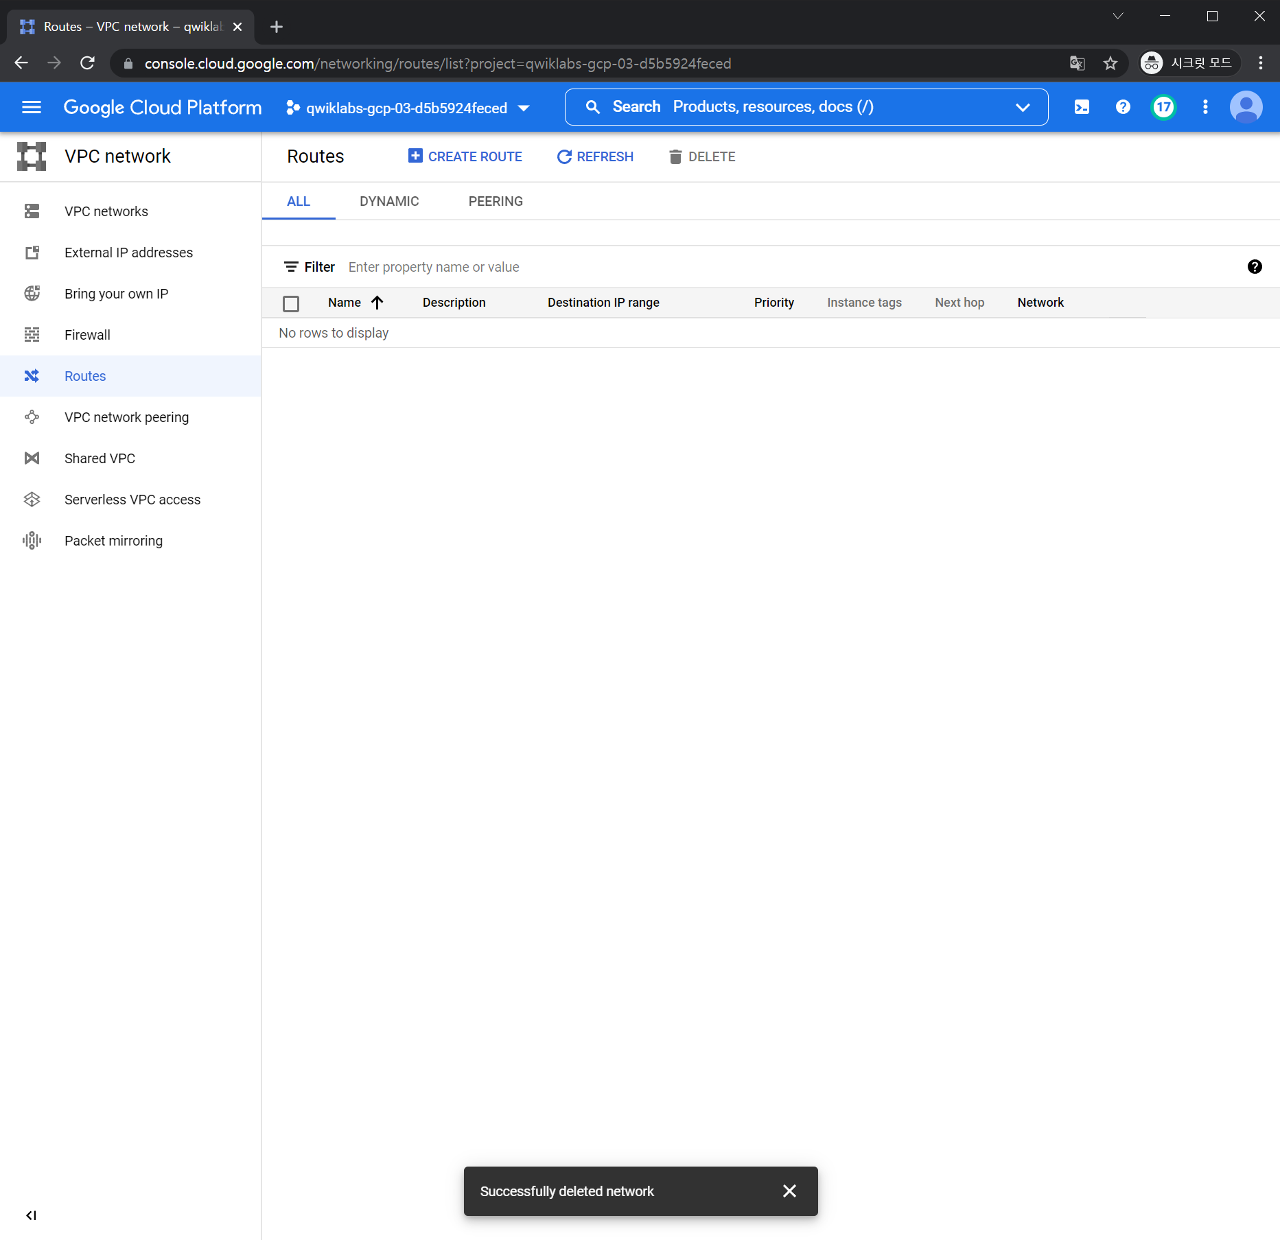
Task: Go back in browser history
Action: (21, 63)
